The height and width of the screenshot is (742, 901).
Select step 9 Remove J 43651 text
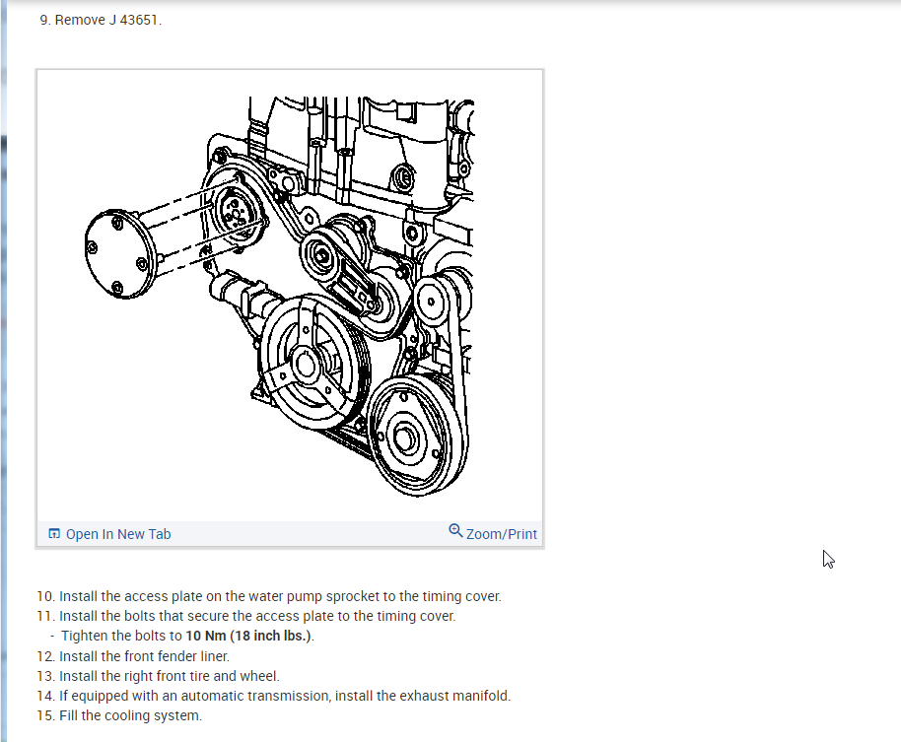tap(102, 19)
